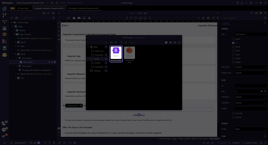Switch dialog to list view
268x145 pixels.
(175, 42)
